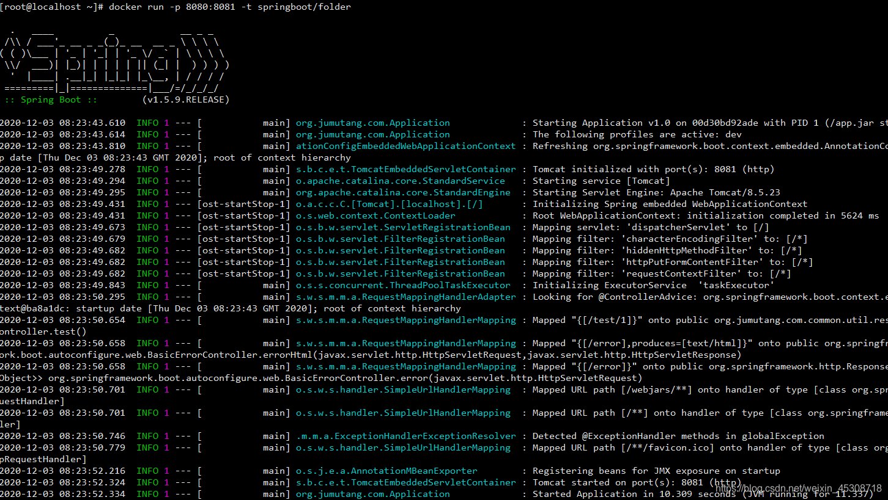Viewport: 888px width, 500px height.
Task: Click "Mapping servlet: 'dispatcherServlet' to [/]"
Action: [x=651, y=227]
